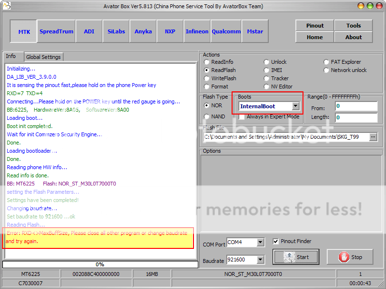Switch to the Mstar platform tab
This screenshot has width=386, height=289.
coord(255,31)
